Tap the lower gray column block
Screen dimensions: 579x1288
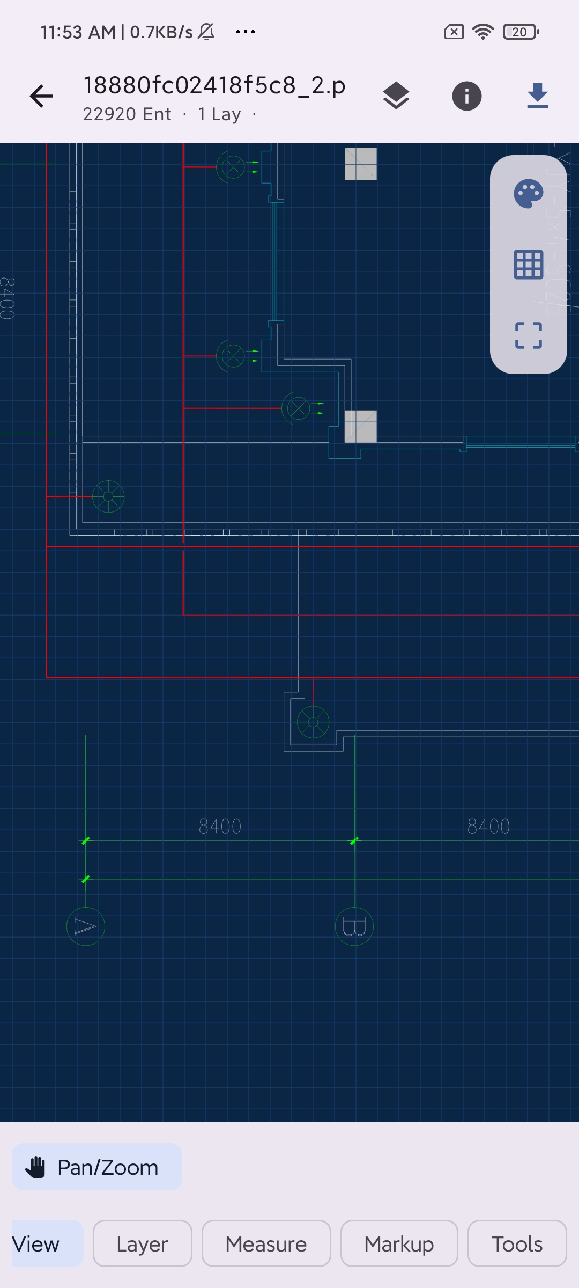[x=361, y=427]
